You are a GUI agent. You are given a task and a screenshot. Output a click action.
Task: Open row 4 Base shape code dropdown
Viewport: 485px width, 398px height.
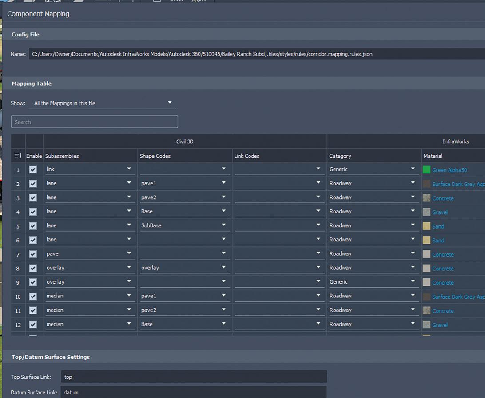[x=185, y=212]
